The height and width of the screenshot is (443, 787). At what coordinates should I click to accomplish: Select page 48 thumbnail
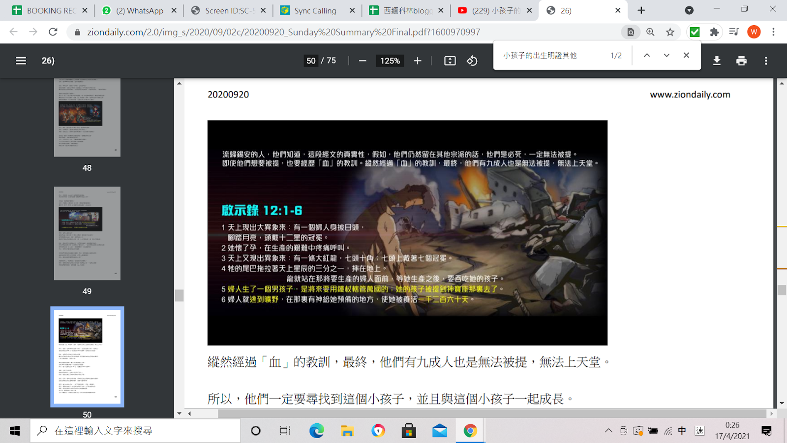[87, 117]
